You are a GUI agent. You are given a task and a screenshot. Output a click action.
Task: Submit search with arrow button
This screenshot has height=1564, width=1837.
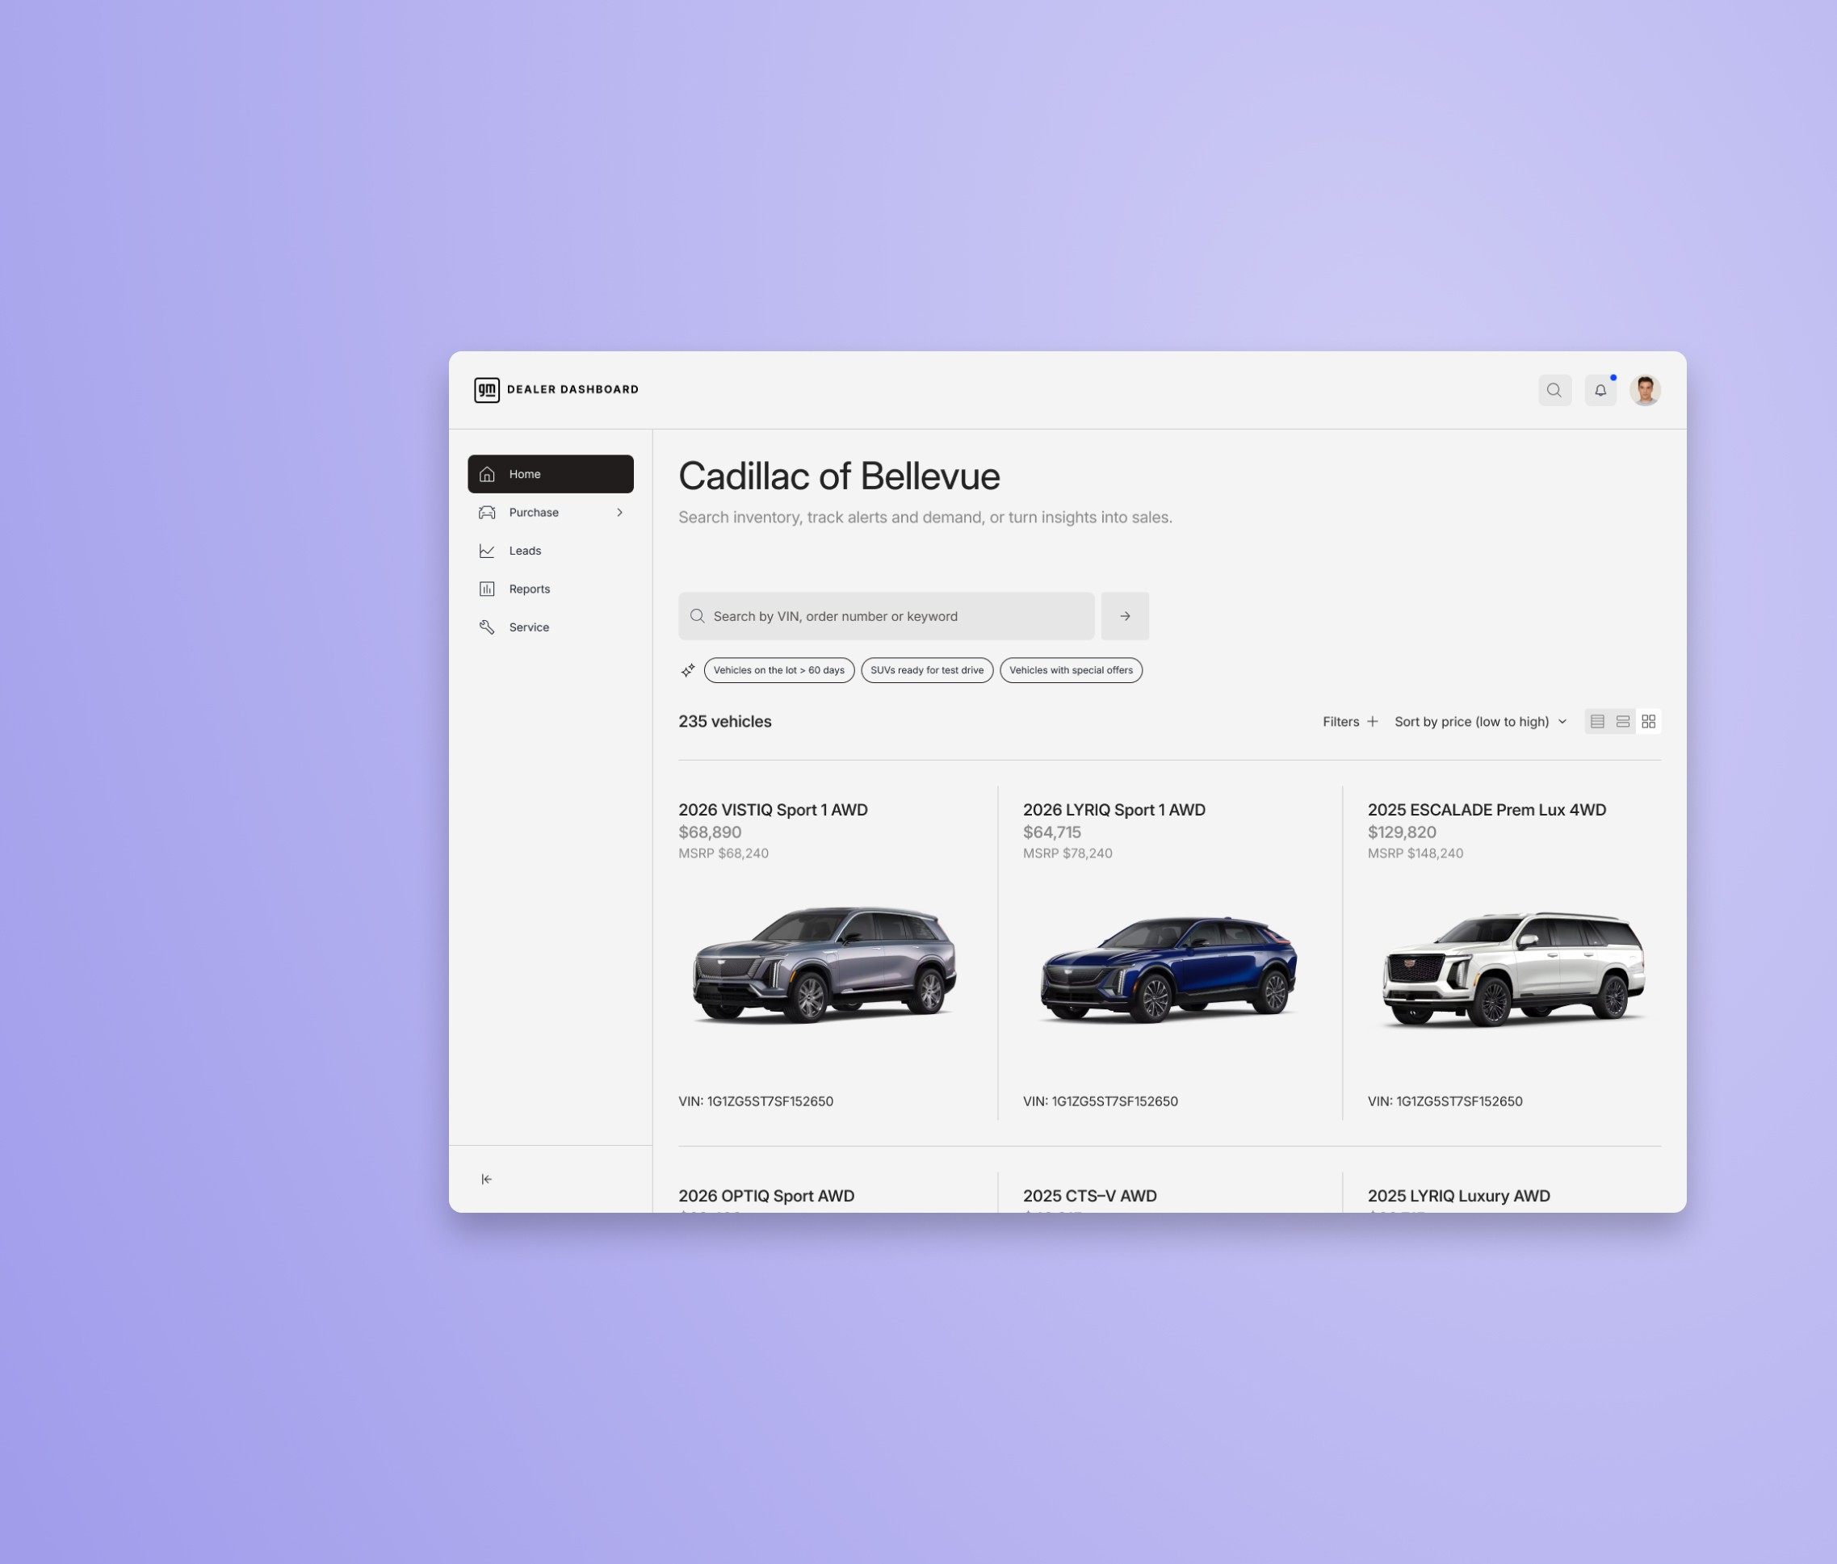coord(1125,616)
